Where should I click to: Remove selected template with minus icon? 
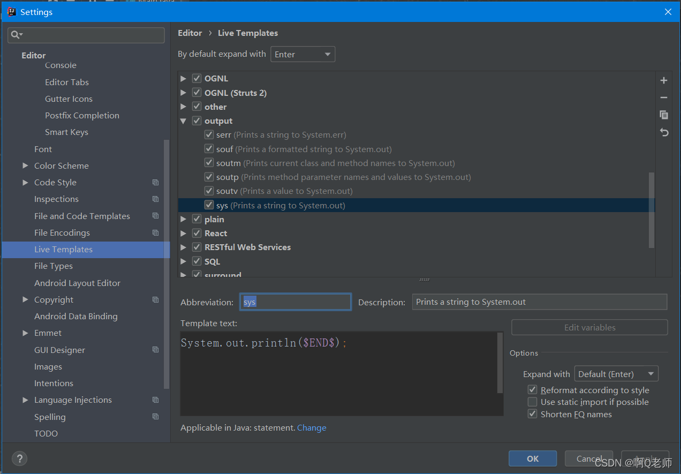click(x=664, y=97)
